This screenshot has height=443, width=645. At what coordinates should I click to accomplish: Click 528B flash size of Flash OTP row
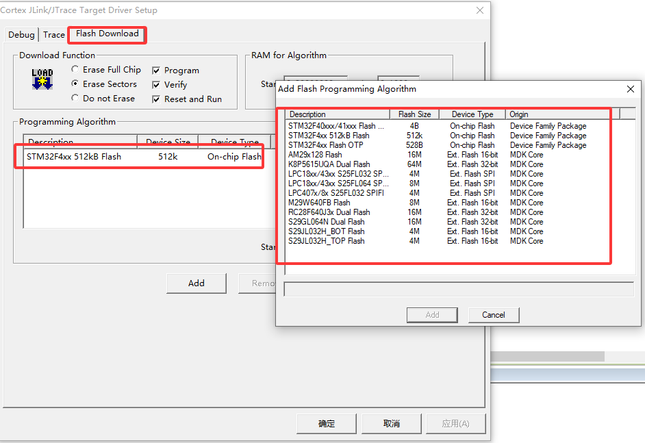[x=414, y=144]
